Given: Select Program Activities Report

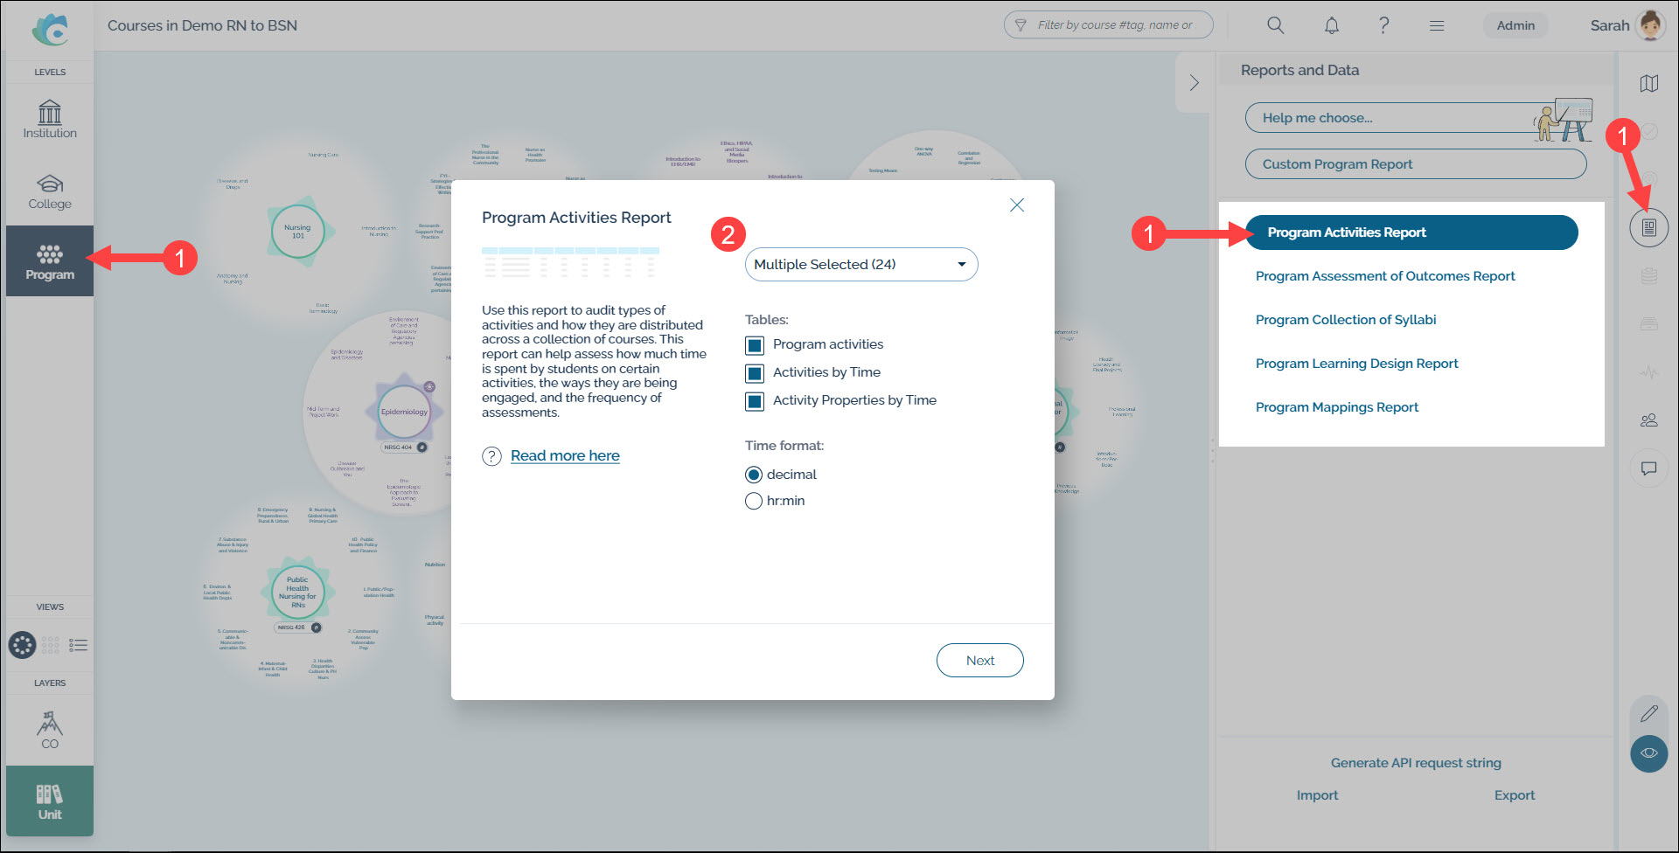Looking at the screenshot, I should click(1411, 232).
